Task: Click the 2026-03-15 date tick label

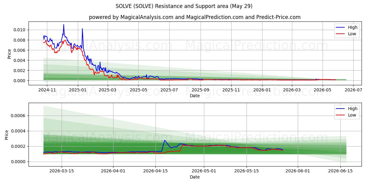Action: point(62,171)
